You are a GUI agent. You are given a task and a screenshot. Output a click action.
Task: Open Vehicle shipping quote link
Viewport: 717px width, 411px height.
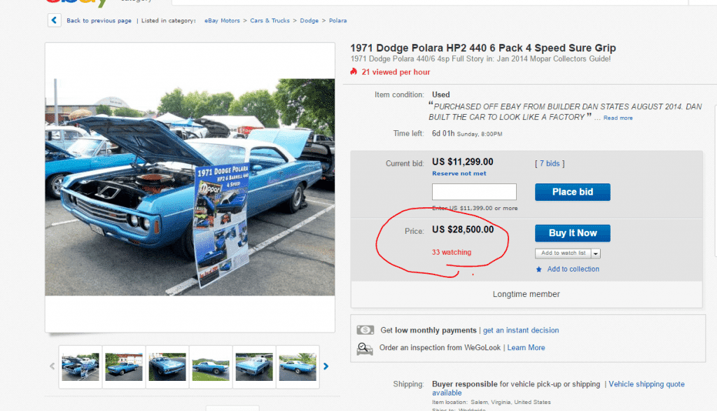pyautogui.click(x=646, y=384)
